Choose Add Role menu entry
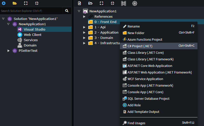The height and width of the screenshot is (126, 204). pyautogui.click(x=159, y=105)
